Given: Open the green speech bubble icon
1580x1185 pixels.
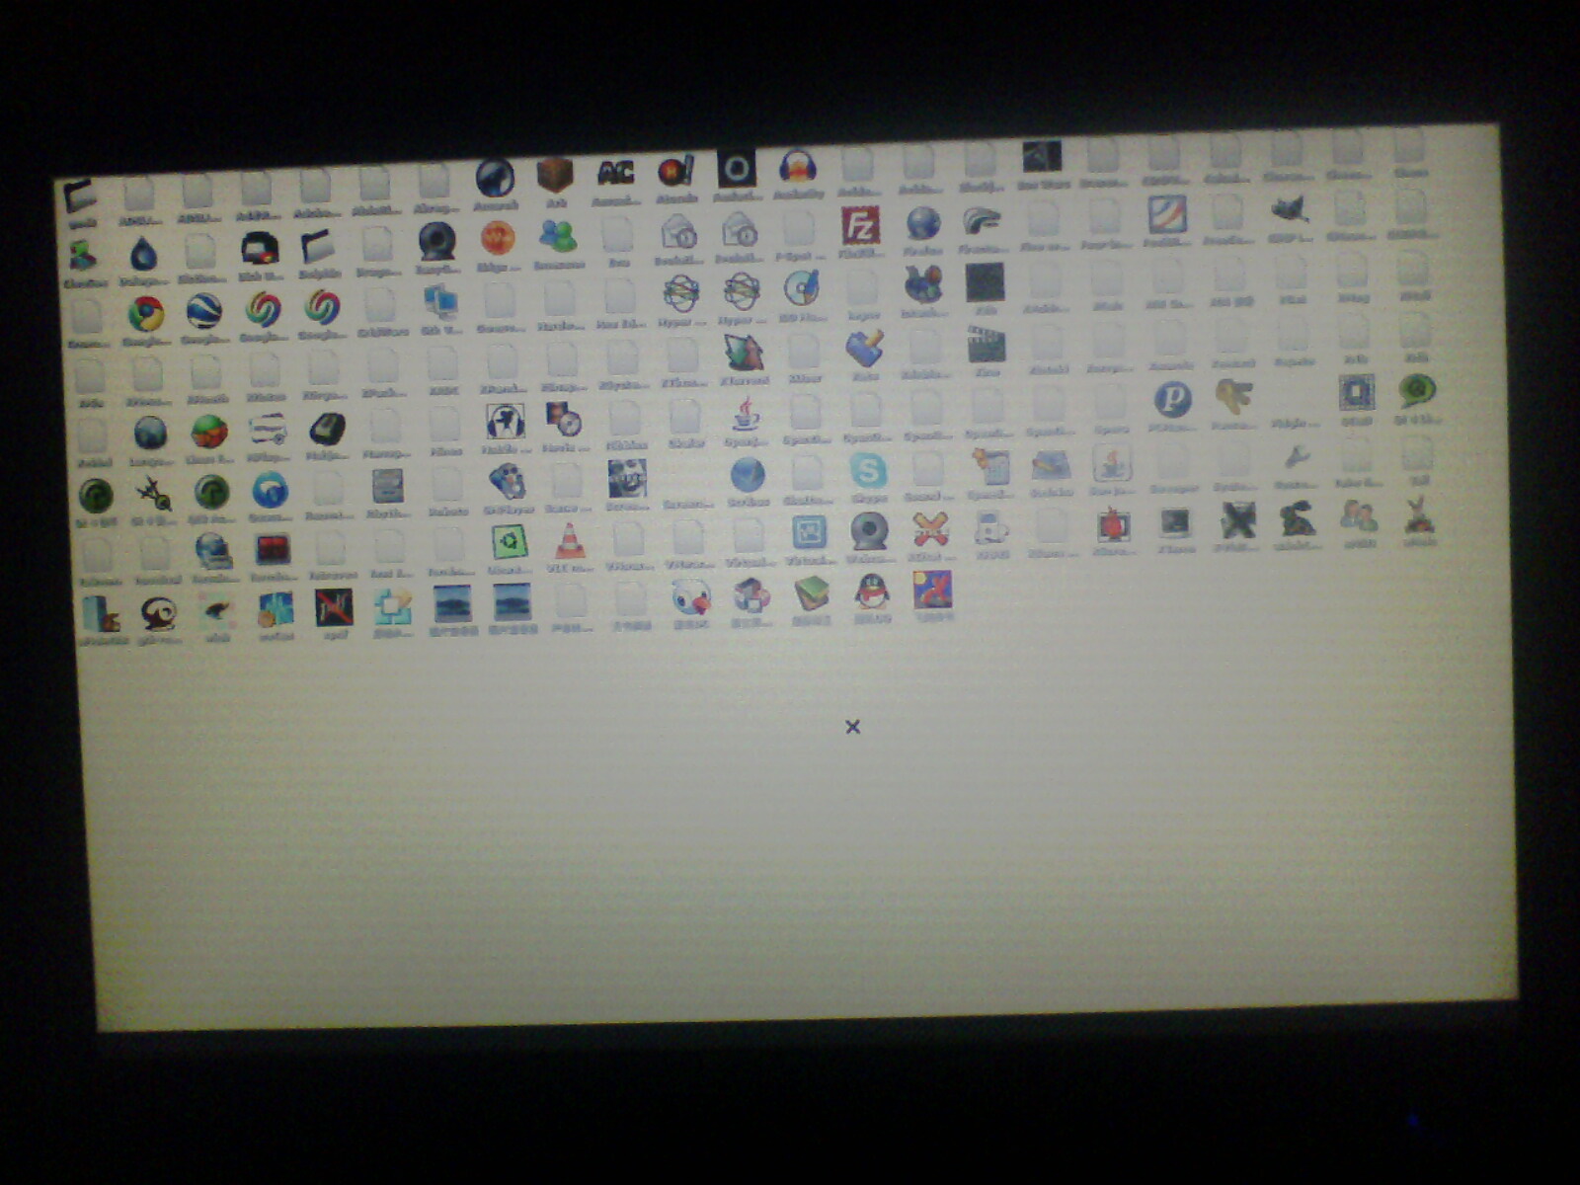Looking at the screenshot, I should tap(1417, 392).
